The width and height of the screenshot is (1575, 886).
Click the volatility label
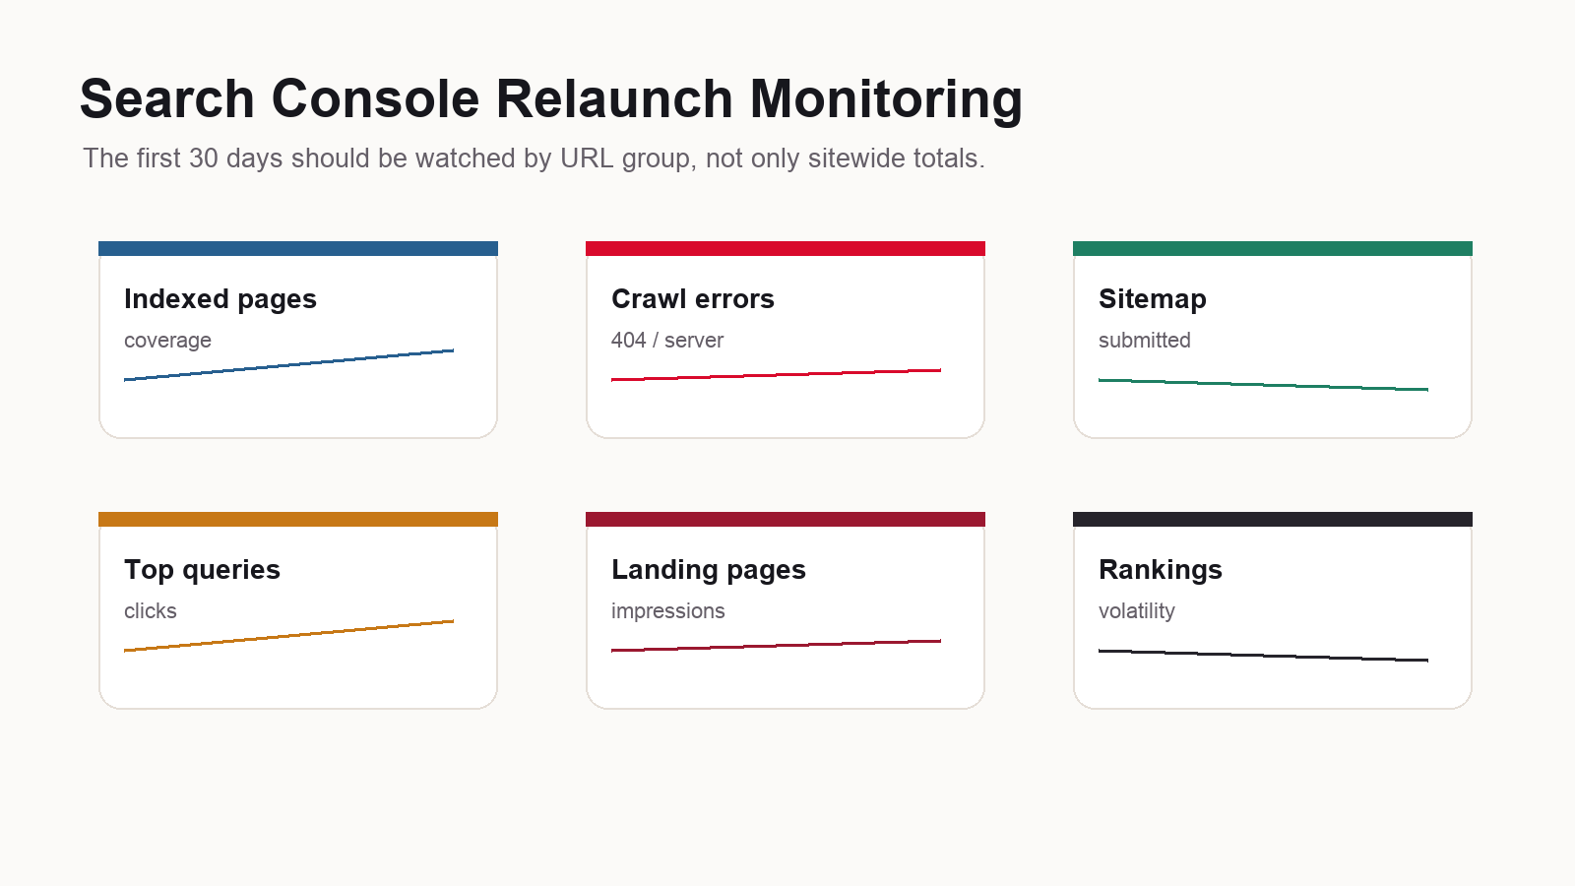point(1137,611)
